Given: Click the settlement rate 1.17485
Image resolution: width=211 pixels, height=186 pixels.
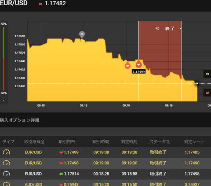Looking at the screenshot, I should [192, 152].
